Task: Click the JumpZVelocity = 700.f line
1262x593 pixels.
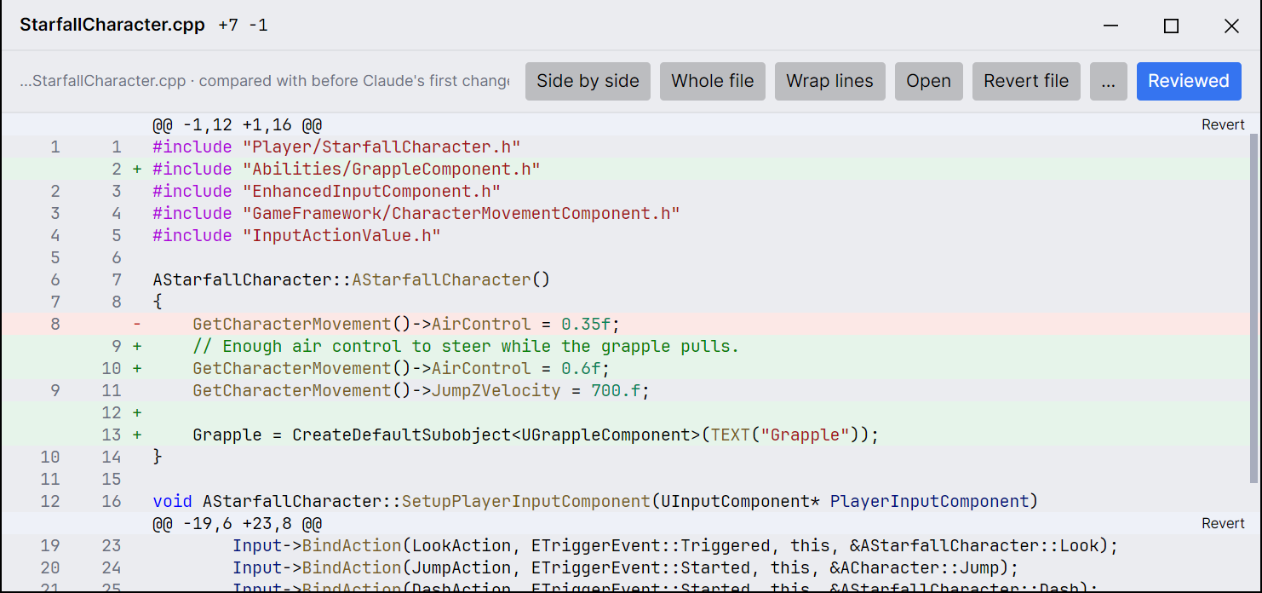Action: [x=625, y=390]
